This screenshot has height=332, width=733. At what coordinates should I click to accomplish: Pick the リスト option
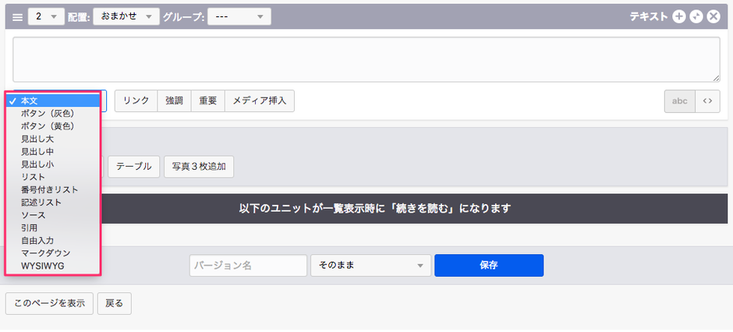pyautogui.click(x=53, y=177)
